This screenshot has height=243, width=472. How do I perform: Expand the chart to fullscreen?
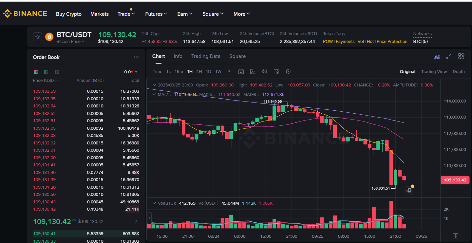(449, 56)
